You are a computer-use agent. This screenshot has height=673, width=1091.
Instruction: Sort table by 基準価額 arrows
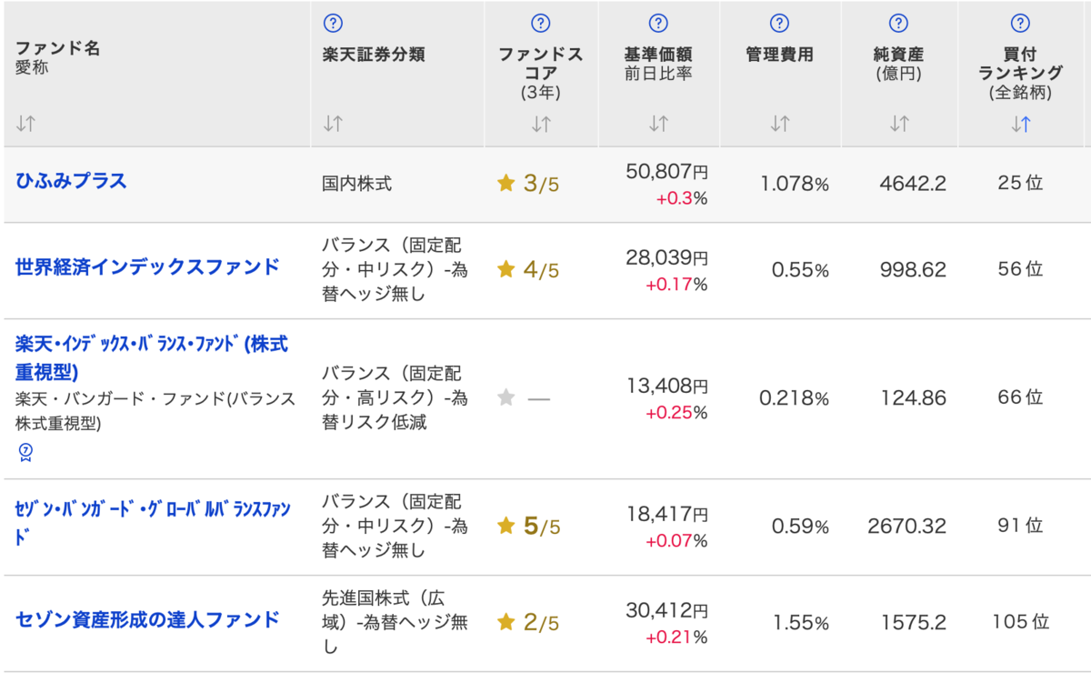point(658,125)
